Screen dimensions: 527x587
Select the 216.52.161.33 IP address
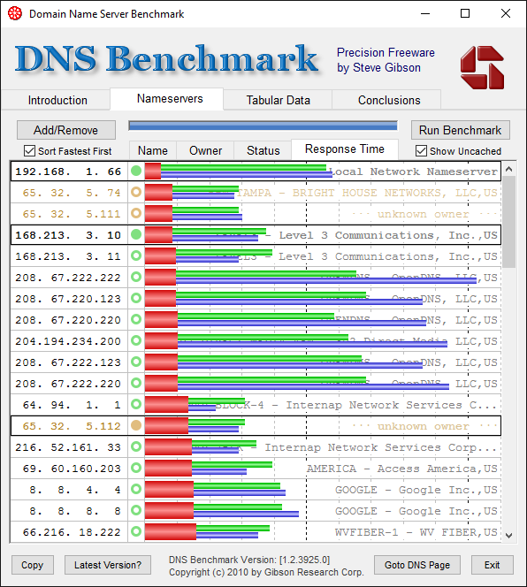[x=68, y=447]
